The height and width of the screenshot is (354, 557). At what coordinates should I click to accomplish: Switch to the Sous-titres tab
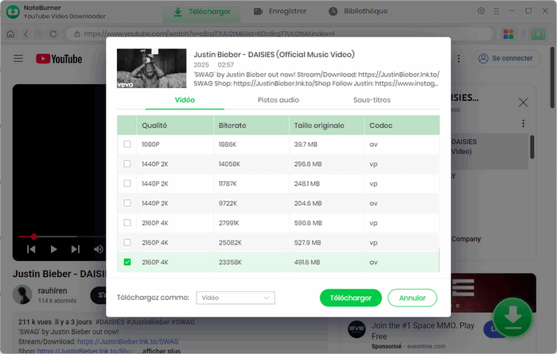[372, 100]
